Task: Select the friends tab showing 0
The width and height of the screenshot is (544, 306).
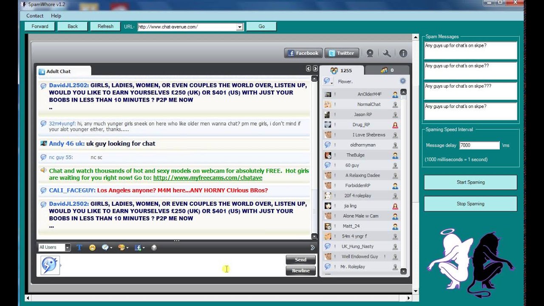Action: 387,70
